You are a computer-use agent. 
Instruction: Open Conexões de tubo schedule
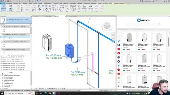8,79
